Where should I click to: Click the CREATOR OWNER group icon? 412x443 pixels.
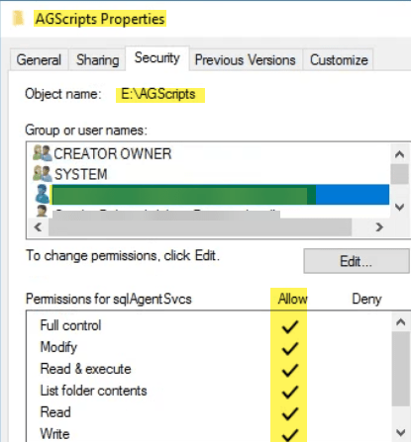pos(43,153)
